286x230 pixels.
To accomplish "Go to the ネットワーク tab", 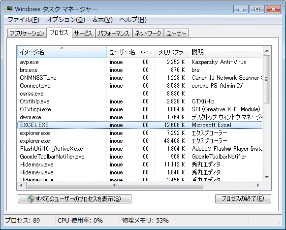I will (148, 33).
